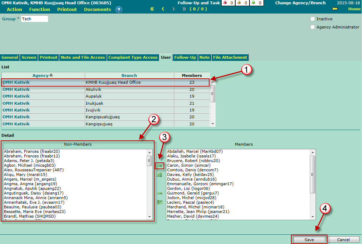Open the Action menu

click(x=14, y=9)
